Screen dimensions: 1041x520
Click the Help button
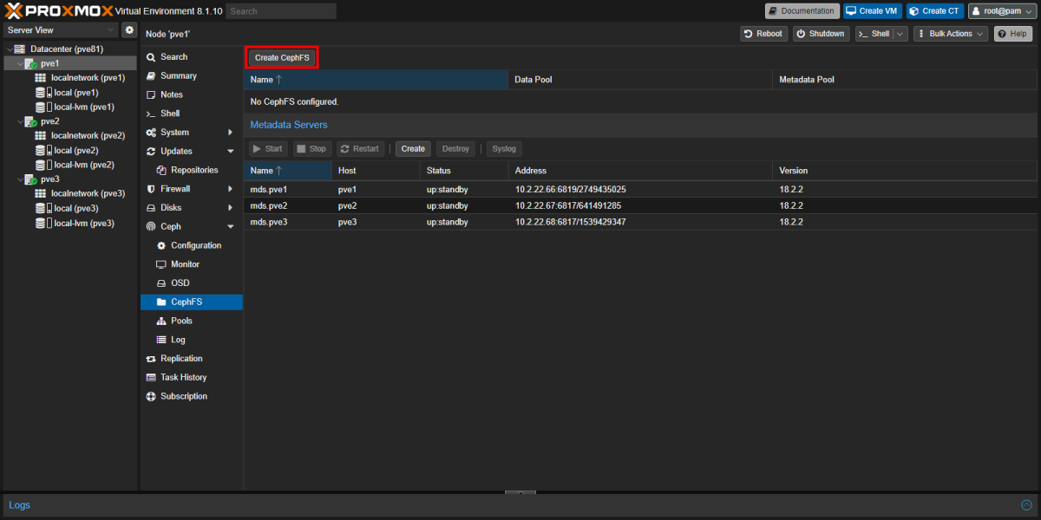point(1012,34)
